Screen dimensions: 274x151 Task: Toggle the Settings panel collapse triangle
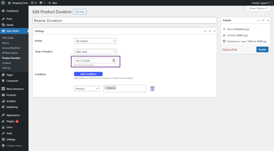coord(215,31)
